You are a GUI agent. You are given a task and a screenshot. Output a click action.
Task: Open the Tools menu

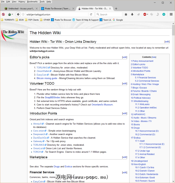42,2
